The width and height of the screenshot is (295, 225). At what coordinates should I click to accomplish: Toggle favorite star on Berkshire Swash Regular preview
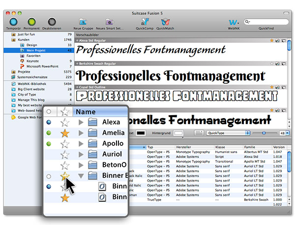click(272, 64)
